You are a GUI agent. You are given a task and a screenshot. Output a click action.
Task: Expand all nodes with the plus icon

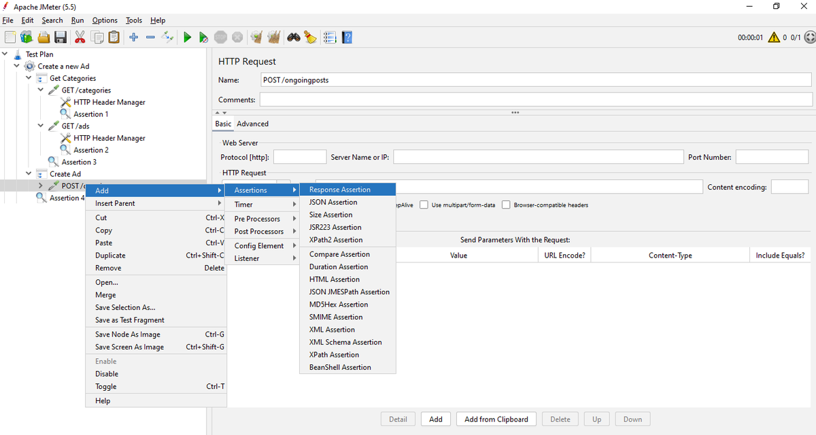pos(134,37)
